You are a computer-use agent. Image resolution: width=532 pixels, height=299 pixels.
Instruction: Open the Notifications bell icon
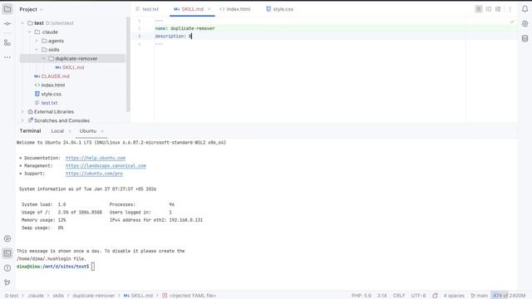pos(525,9)
